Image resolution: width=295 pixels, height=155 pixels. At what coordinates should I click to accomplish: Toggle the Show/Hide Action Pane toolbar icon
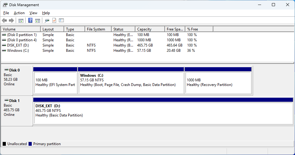pyautogui.click(x=38, y=21)
